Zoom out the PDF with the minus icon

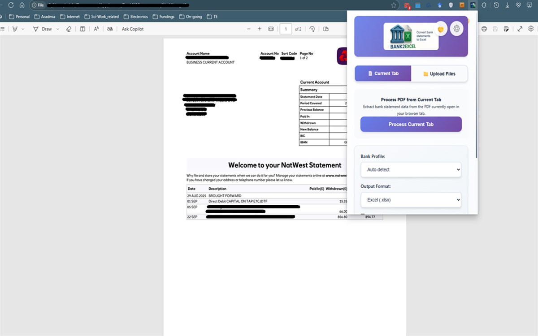coord(249,29)
